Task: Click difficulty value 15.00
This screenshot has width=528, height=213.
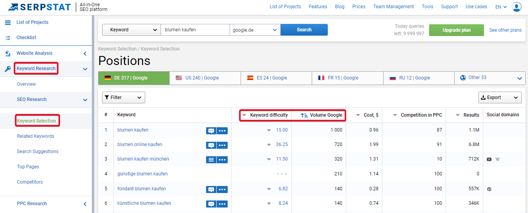Action: coord(282,130)
